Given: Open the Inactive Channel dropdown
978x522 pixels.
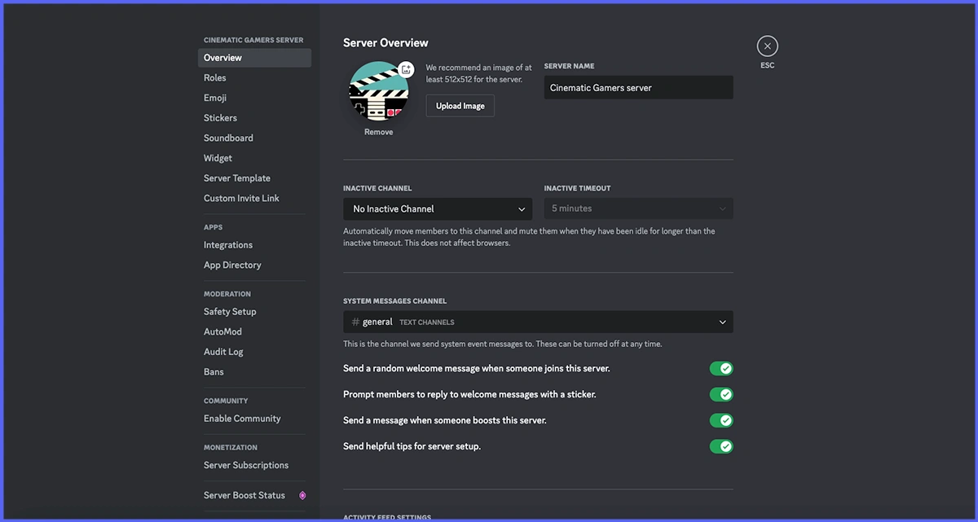Looking at the screenshot, I should [438, 209].
